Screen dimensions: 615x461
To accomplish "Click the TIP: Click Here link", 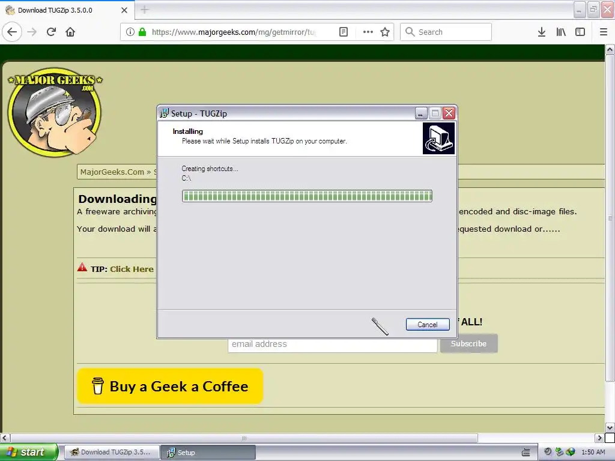I will pos(132,269).
